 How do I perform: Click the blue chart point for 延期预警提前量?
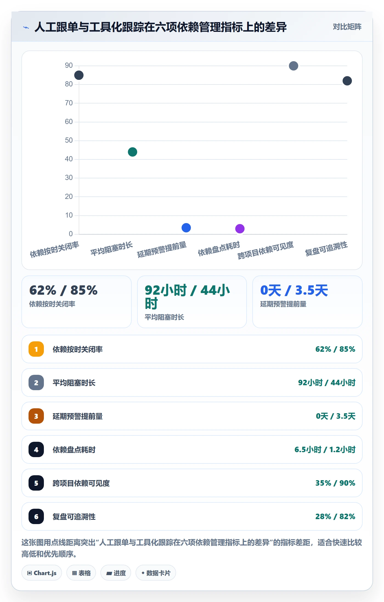pos(186,227)
